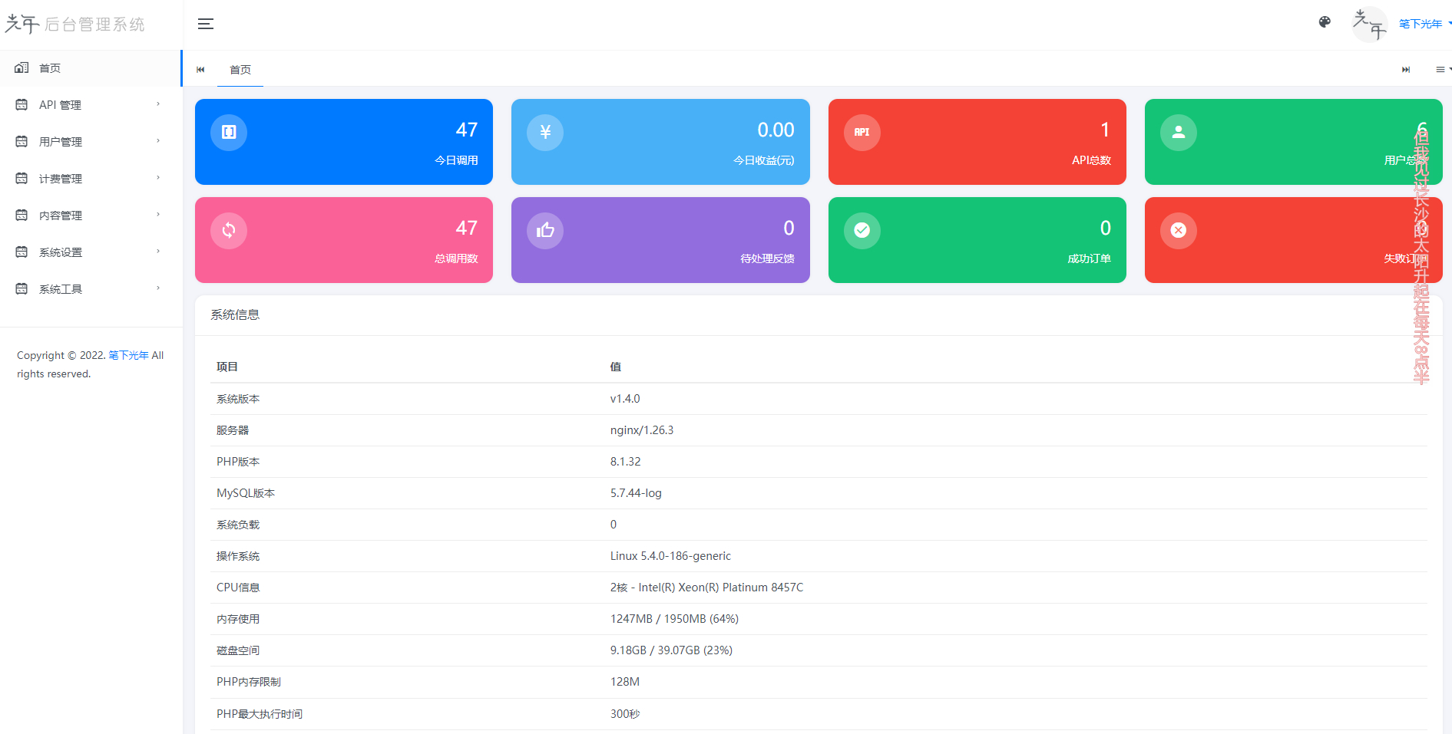This screenshot has width=1452, height=734.
Task: Toggle the sidebar collapse hamburger icon
Action: [206, 25]
